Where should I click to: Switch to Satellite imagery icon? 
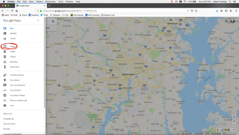pos(5,33)
